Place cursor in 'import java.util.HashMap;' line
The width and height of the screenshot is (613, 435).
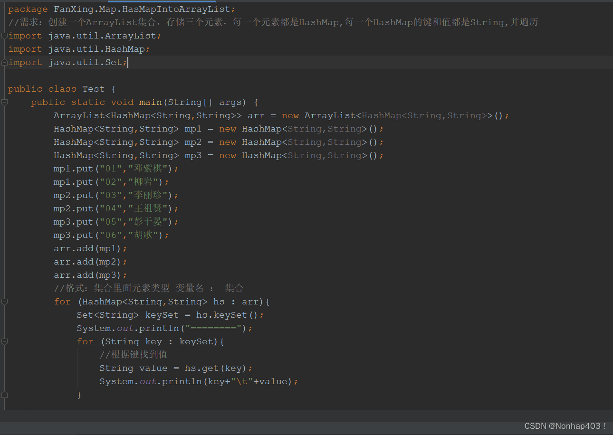(x=79, y=49)
